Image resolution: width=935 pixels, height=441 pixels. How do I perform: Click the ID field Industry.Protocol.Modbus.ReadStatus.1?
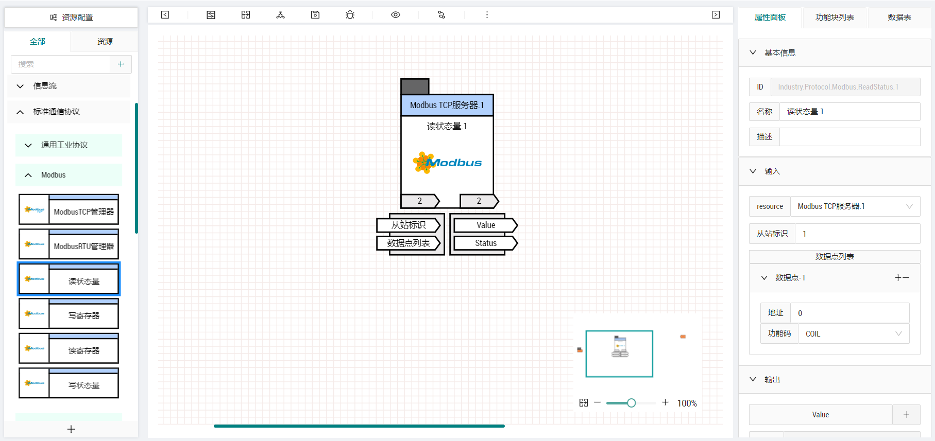click(x=845, y=87)
